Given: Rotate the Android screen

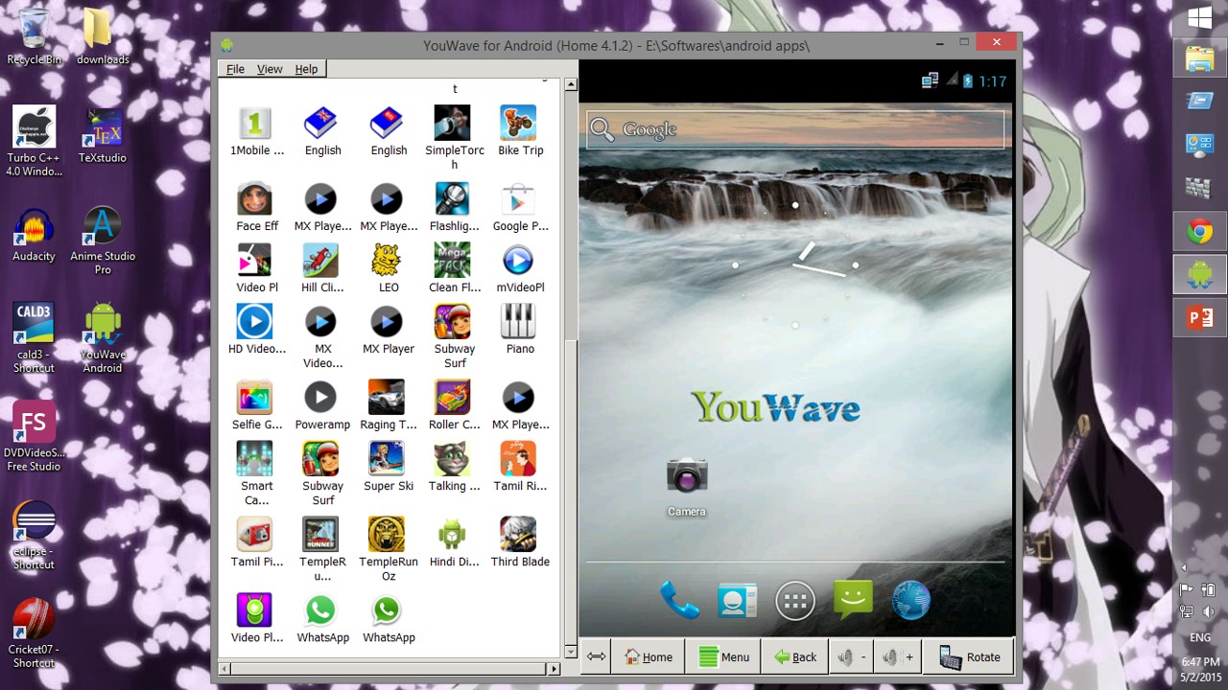Looking at the screenshot, I should tap(969, 656).
